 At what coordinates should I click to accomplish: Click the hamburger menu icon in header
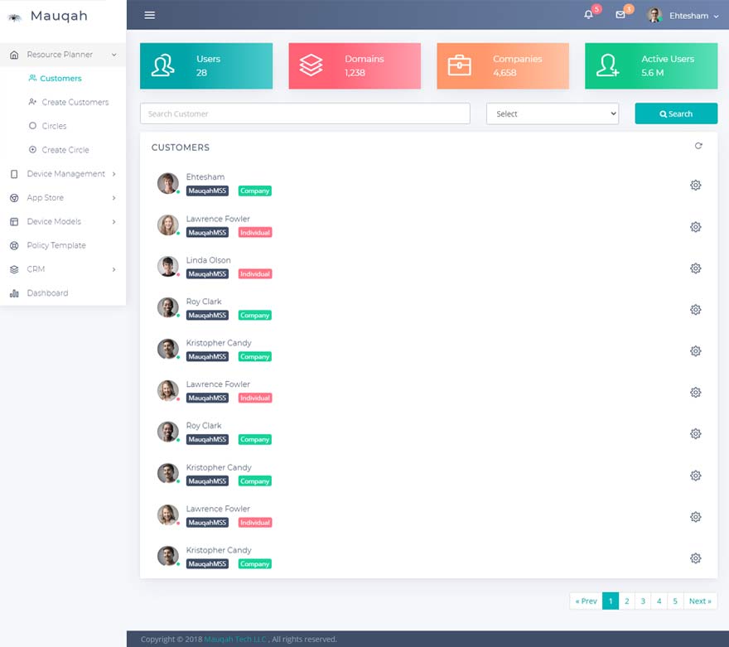149,15
